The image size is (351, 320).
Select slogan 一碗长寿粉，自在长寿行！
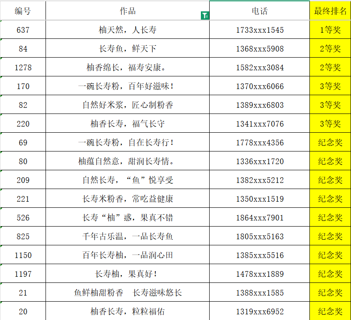tap(128, 142)
